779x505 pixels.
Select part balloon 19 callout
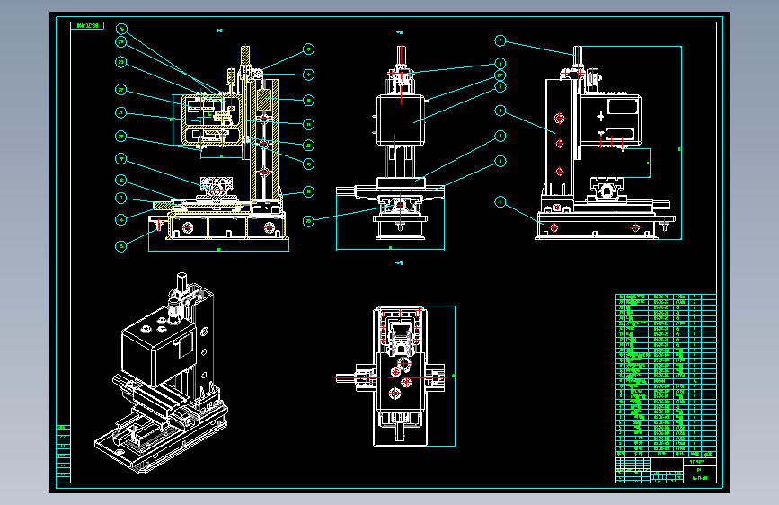click(120, 159)
